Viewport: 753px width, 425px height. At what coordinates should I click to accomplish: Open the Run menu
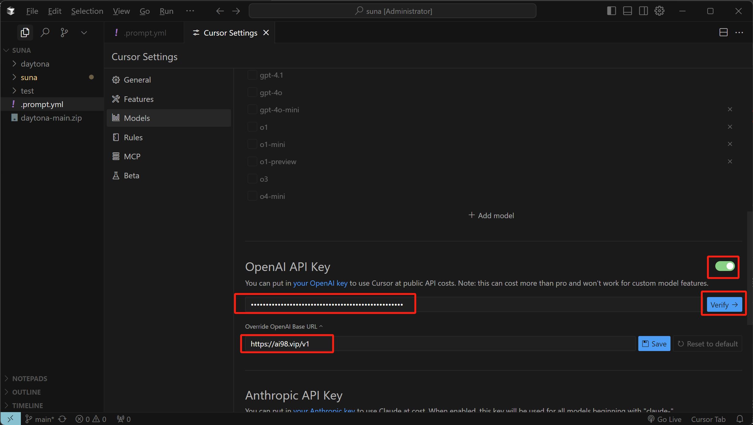coord(167,11)
